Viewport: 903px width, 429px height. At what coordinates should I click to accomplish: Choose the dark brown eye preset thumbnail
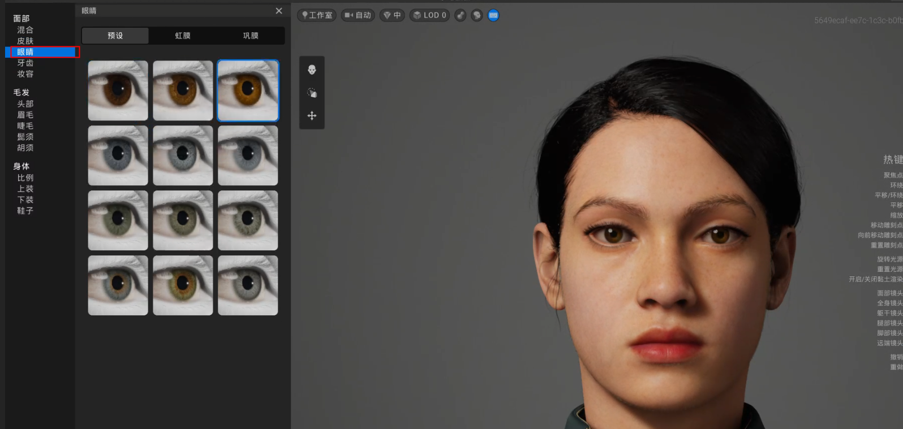pos(118,90)
